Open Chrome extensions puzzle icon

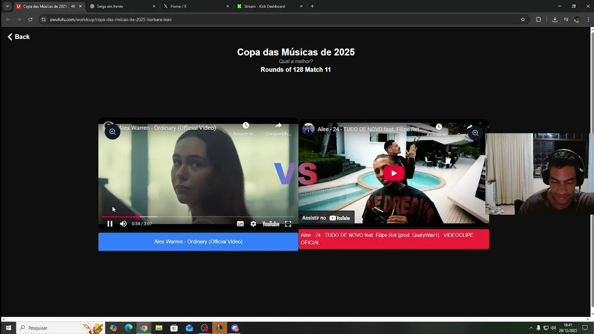pyautogui.click(x=538, y=19)
